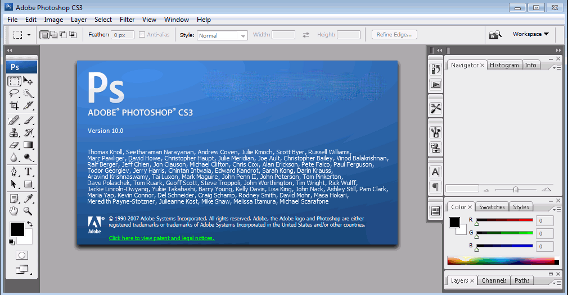Select the Magic Wand tool
This screenshot has width=568, height=295.
28,94
